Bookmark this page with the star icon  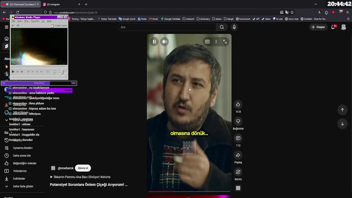pos(292,12)
